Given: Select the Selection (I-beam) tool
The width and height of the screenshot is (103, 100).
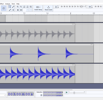Looking at the screenshot, I should point(10,7).
